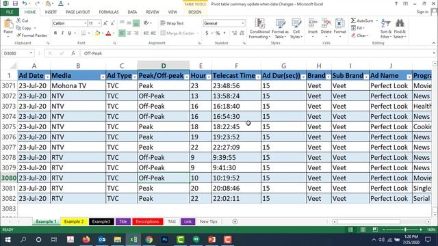This screenshot has height=246, width=438.
Task: Click the Clear button in Editing group
Action: (x=360, y=36)
